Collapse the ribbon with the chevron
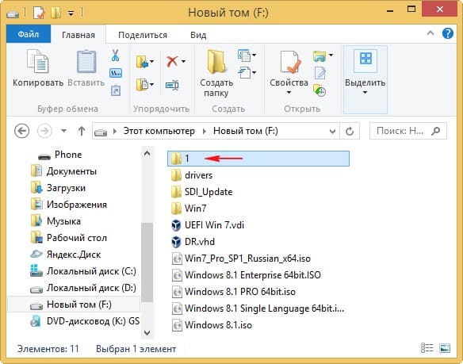Image resolution: width=463 pixels, height=364 pixels. point(430,33)
